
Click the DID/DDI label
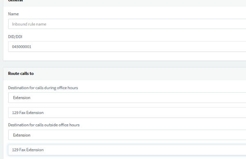(x=15, y=37)
